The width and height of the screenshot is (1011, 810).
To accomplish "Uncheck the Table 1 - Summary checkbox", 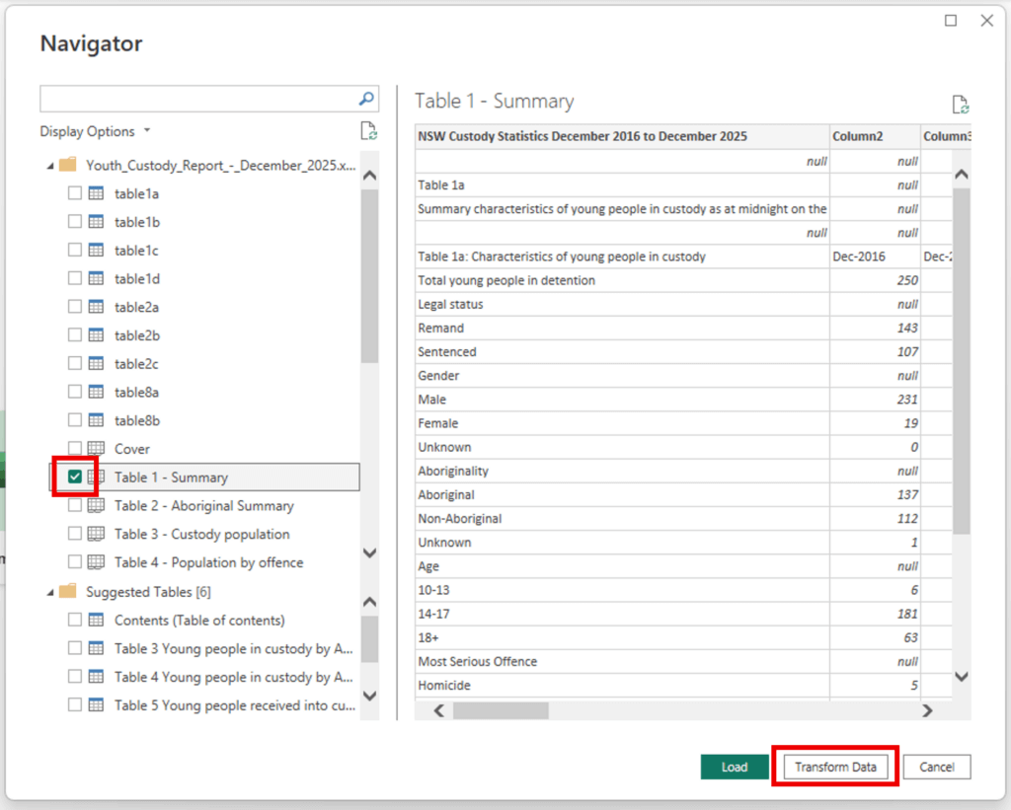I will (x=75, y=478).
